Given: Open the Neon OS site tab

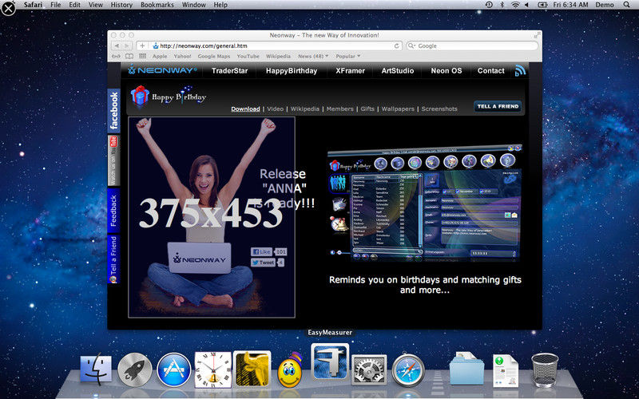Looking at the screenshot, I should point(447,70).
